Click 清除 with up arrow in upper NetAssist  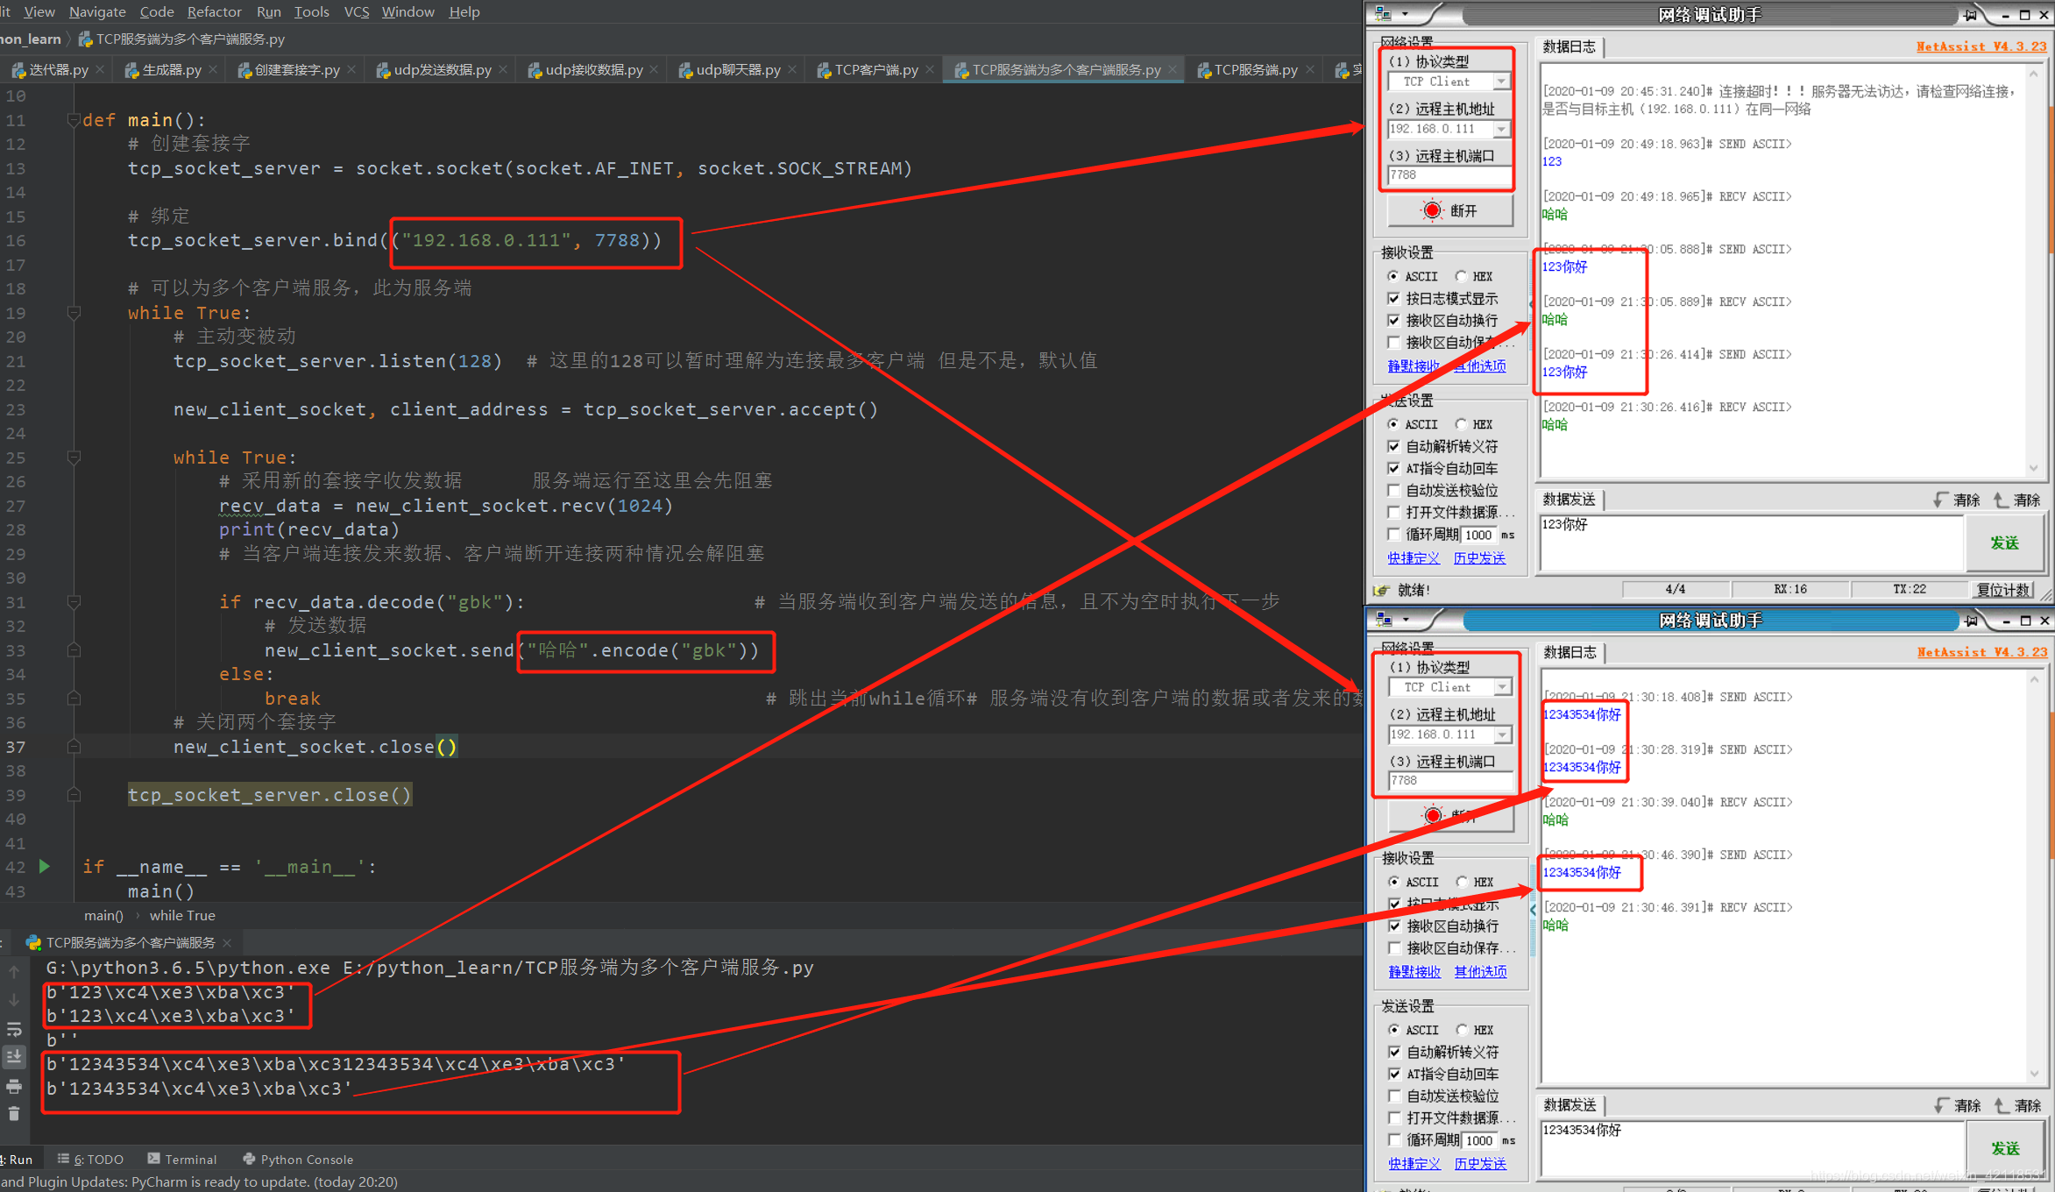(x=2016, y=500)
